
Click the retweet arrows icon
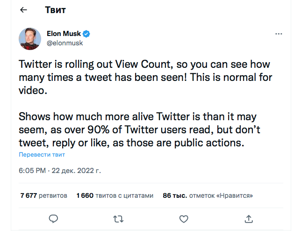click(x=119, y=218)
